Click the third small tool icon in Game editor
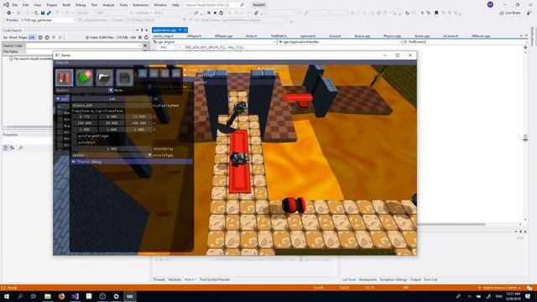537x302 pixels. coord(165,73)
